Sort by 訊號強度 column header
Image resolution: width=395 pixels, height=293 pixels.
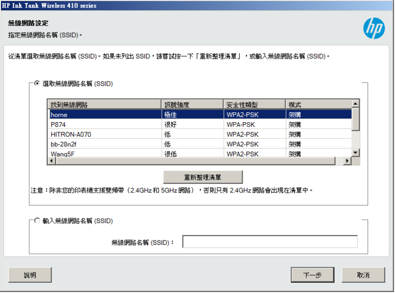pyautogui.click(x=192, y=104)
